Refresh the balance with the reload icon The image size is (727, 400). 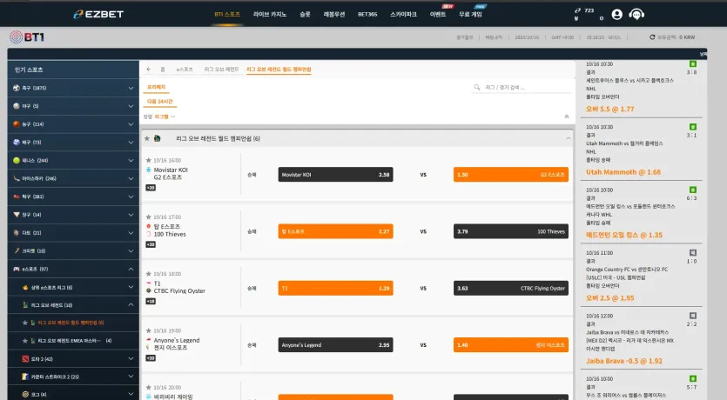pos(652,37)
